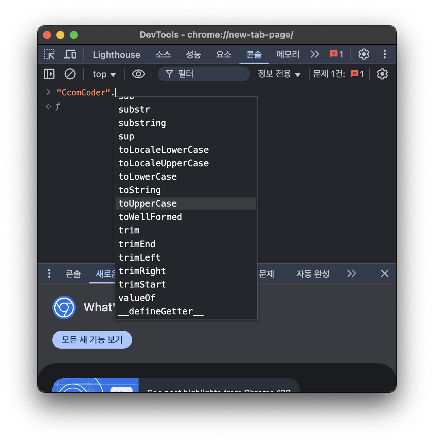The height and width of the screenshot is (442, 434).
Task: Switch to drawer 콘솔 tab
Action: pyautogui.click(x=73, y=274)
